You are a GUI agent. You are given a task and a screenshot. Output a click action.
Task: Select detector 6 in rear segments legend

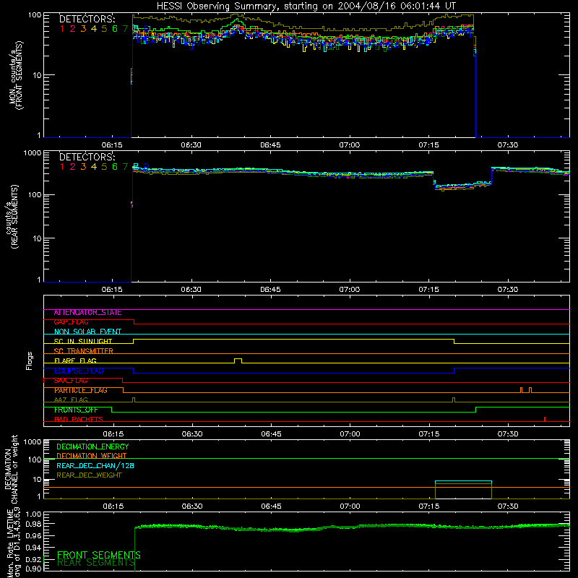[x=115, y=167]
